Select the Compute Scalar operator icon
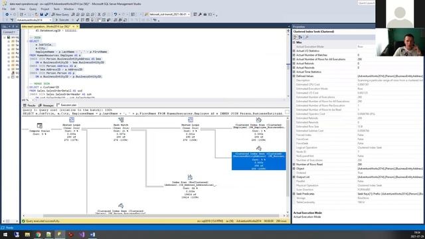This screenshot has height=239, width=425. 40,125
